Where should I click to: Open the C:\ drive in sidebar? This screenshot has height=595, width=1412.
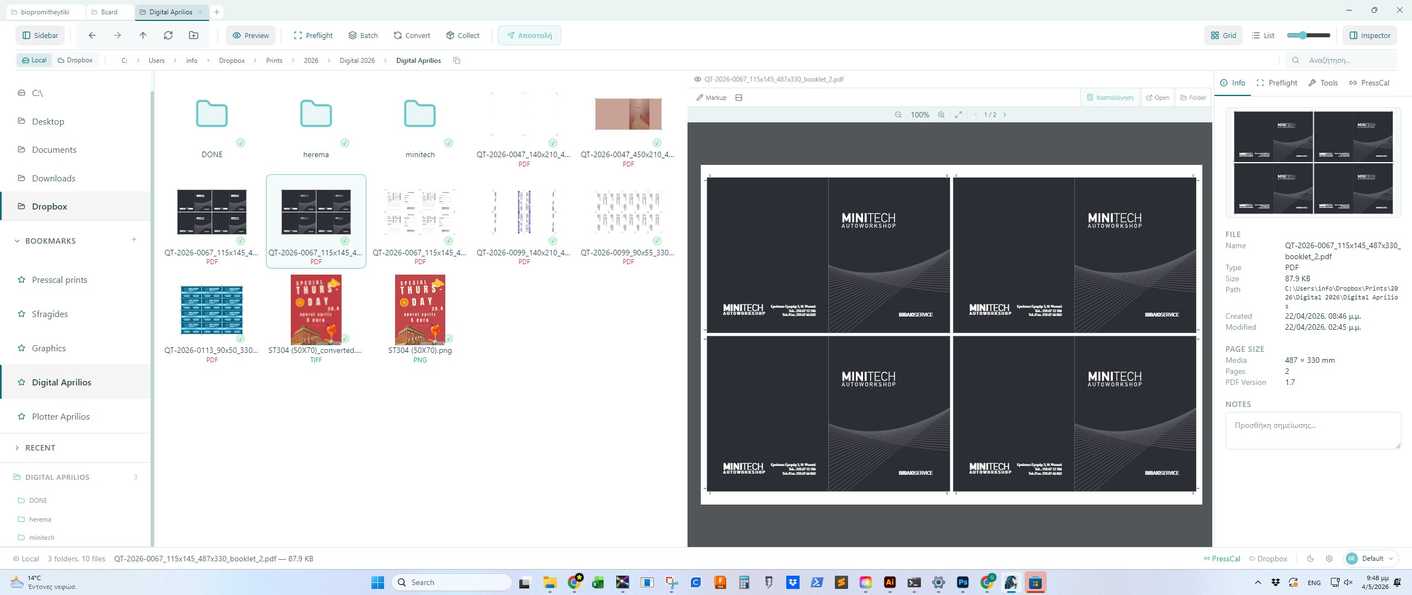(76, 93)
